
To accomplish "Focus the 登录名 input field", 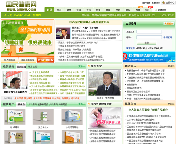I will point(149,32).
